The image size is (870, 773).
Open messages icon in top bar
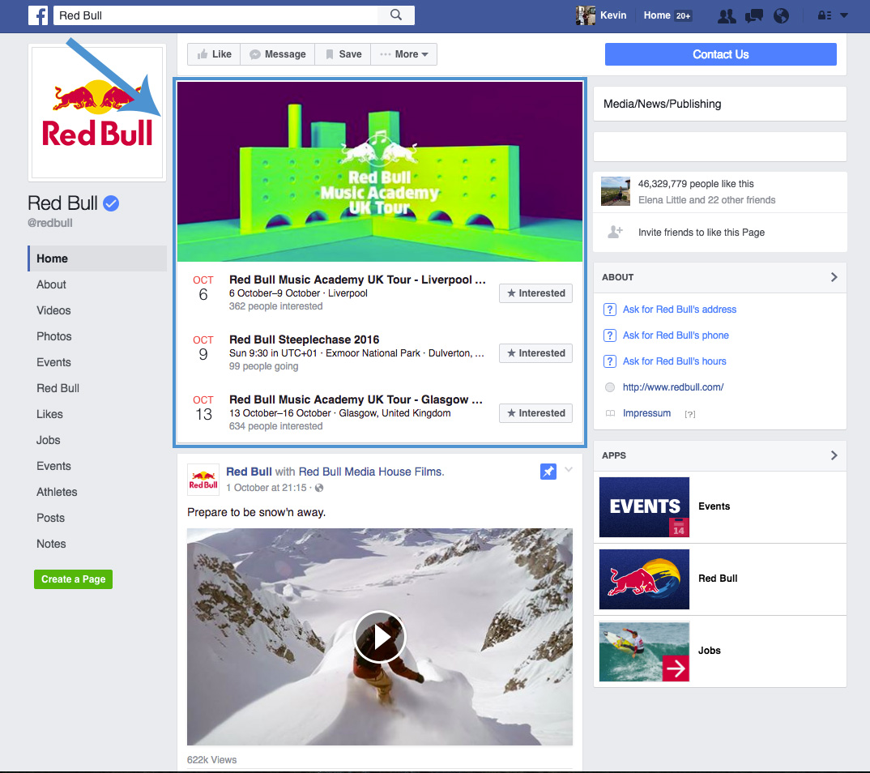click(753, 16)
